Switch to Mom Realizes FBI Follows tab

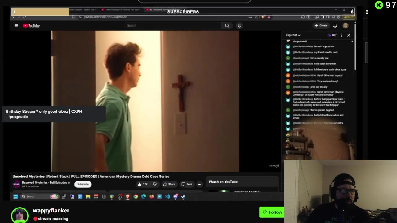121,10
